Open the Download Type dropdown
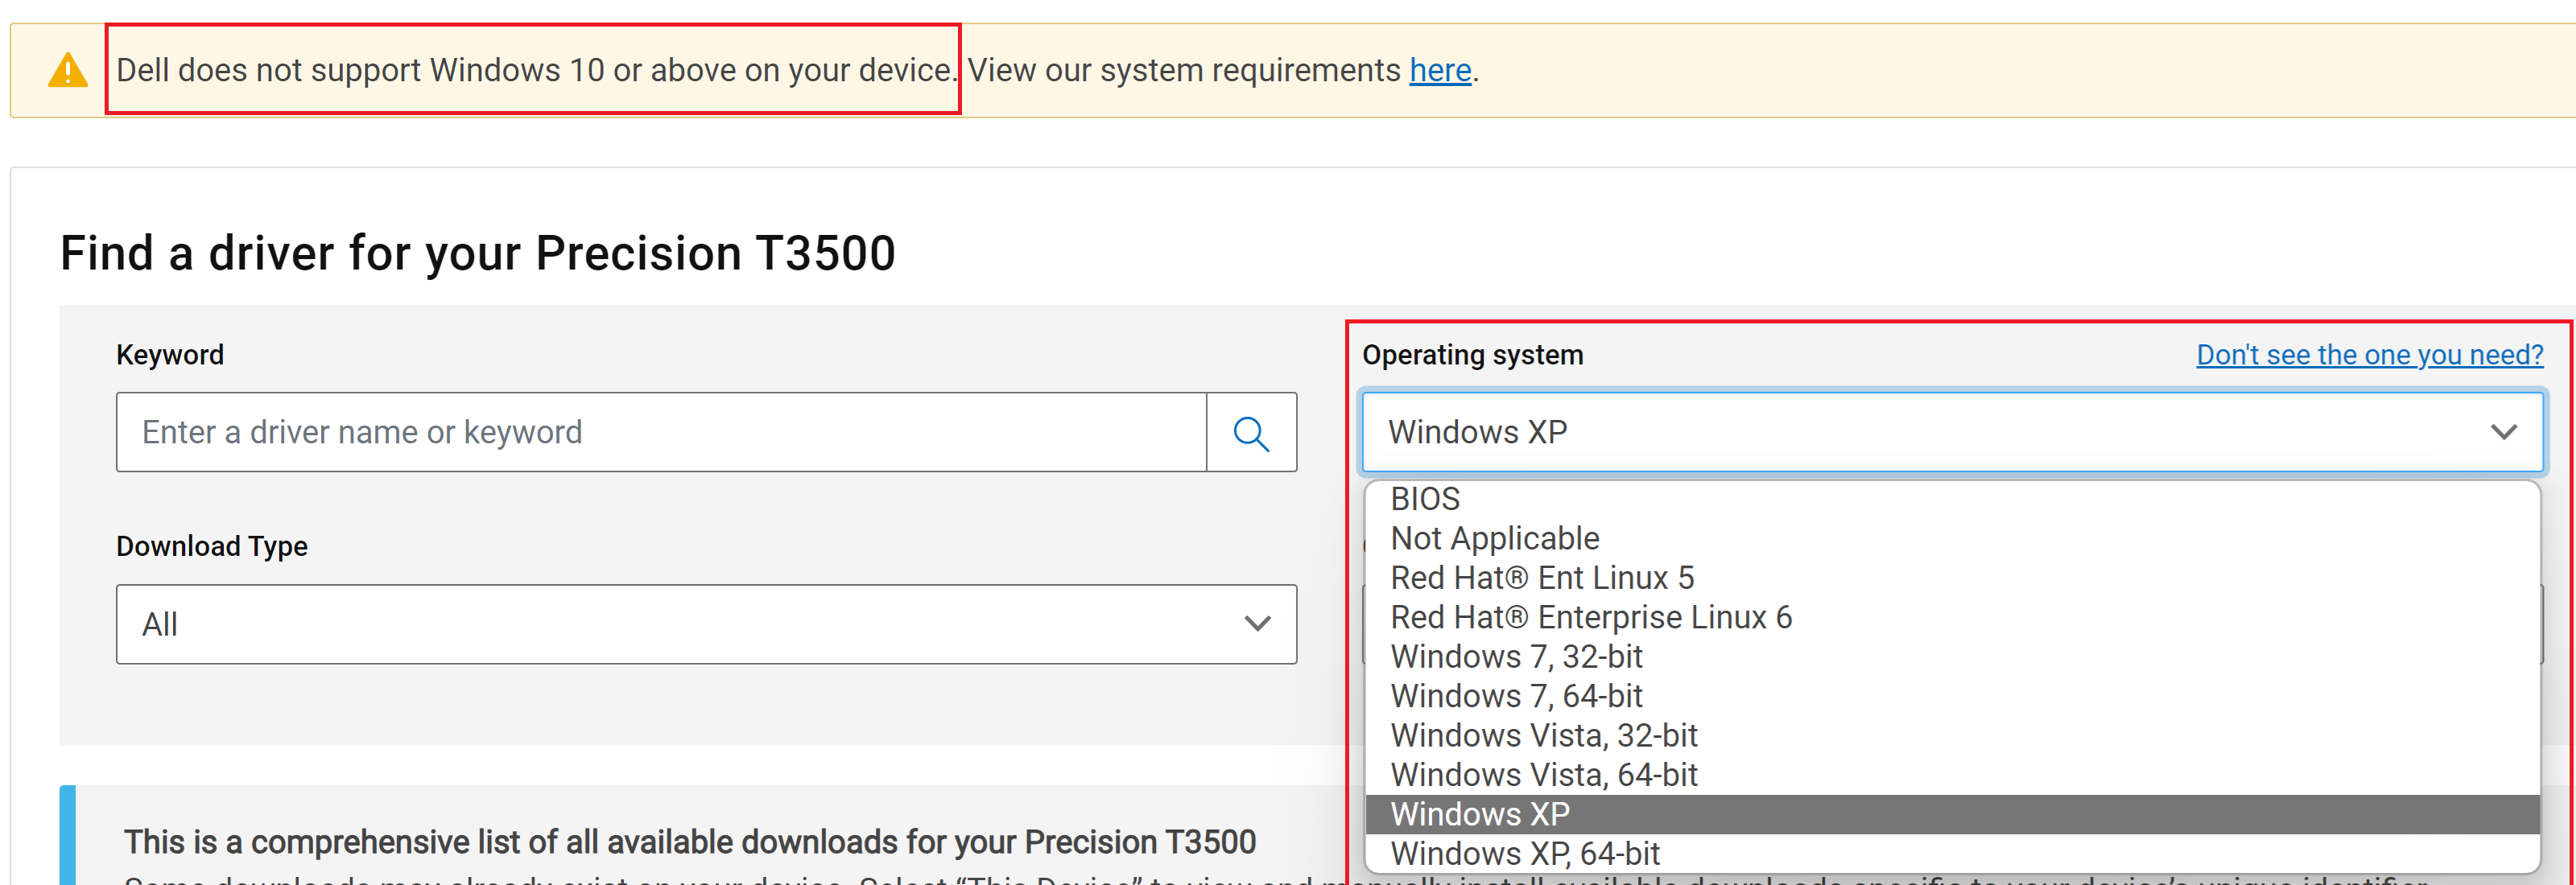Viewport: 2576px width, 885px height. click(706, 624)
